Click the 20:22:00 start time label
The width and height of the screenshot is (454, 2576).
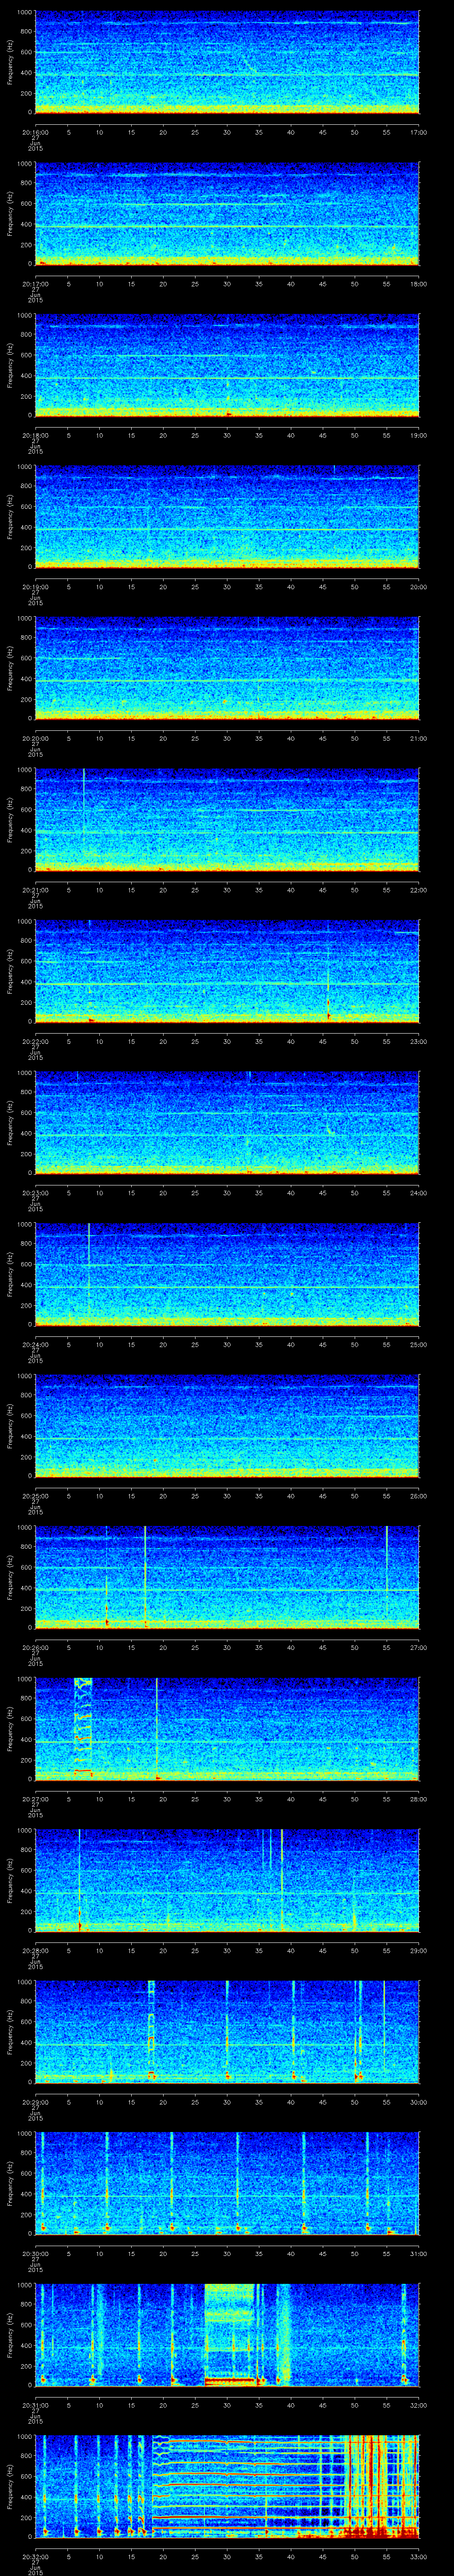click(x=35, y=1041)
